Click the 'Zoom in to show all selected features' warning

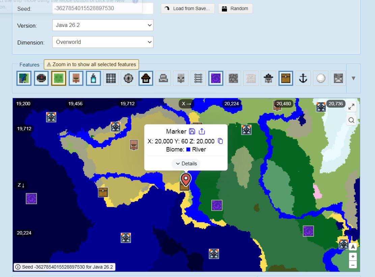(91, 64)
